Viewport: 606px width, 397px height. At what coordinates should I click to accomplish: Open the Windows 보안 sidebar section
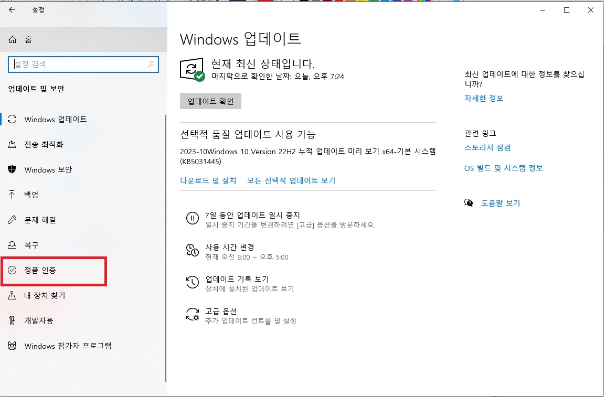[83, 169]
